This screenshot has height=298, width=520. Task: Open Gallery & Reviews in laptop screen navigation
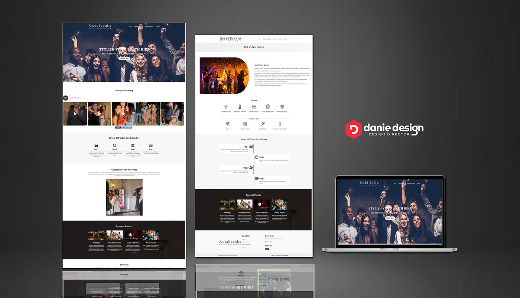point(410,183)
